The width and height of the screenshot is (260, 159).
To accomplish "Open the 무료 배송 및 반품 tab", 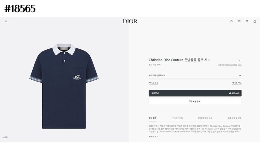I will click(234, 118).
